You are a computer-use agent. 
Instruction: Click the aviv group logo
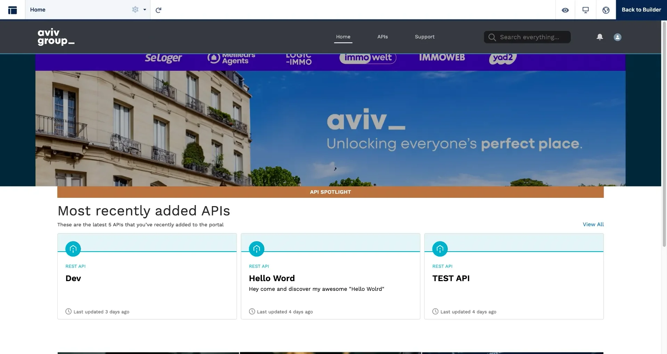pyautogui.click(x=56, y=37)
